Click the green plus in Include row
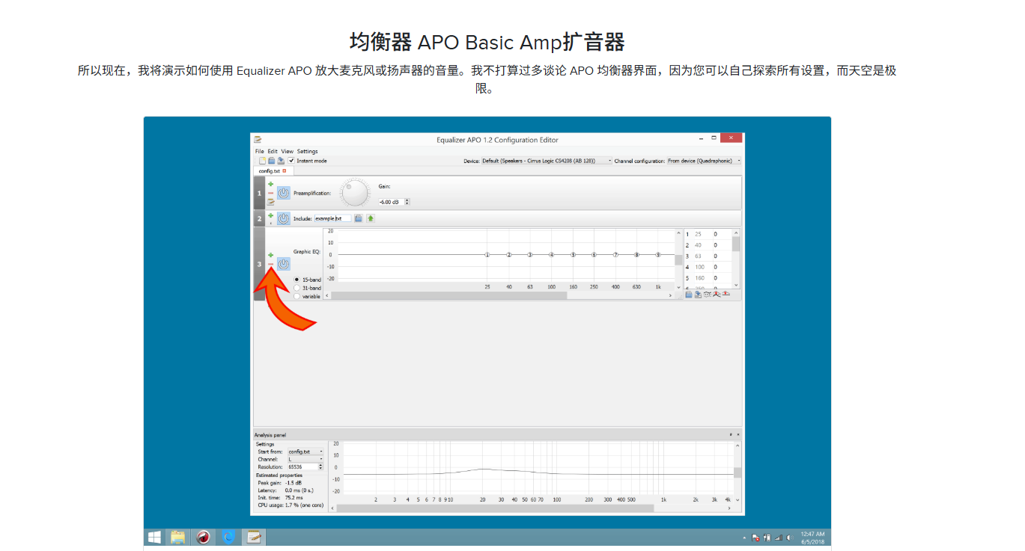1025x551 pixels. [x=271, y=215]
